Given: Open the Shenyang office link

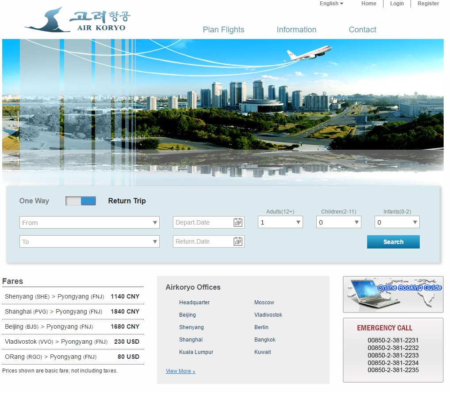Looking at the screenshot, I should (x=192, y=327).
